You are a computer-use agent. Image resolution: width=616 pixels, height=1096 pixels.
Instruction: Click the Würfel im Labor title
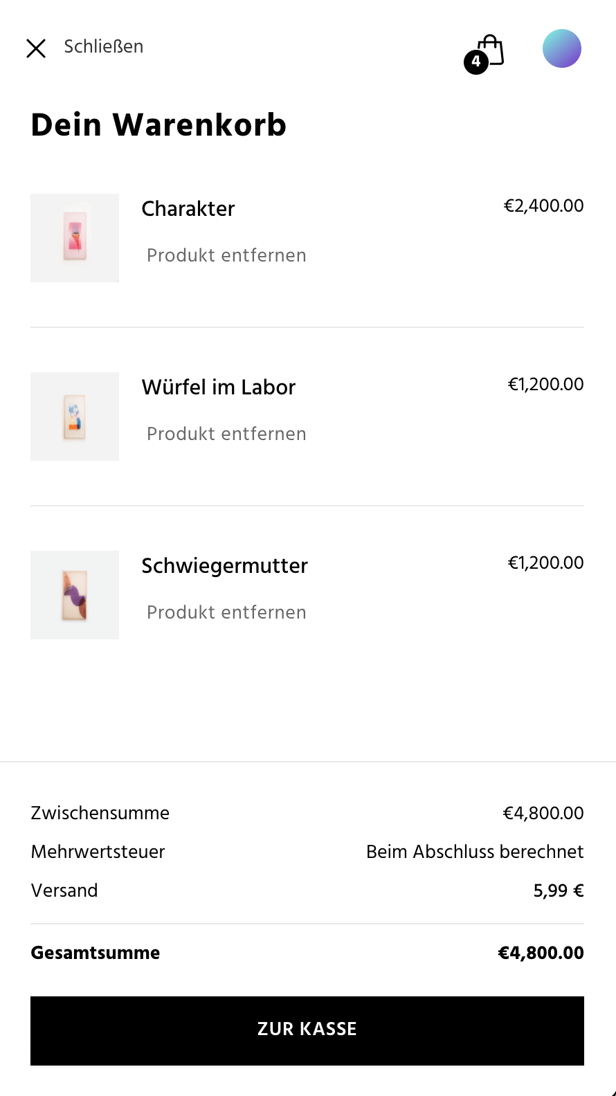219,387
